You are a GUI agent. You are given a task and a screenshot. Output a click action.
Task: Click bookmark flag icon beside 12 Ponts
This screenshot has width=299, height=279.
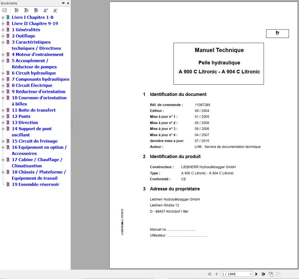pos(8,116)
